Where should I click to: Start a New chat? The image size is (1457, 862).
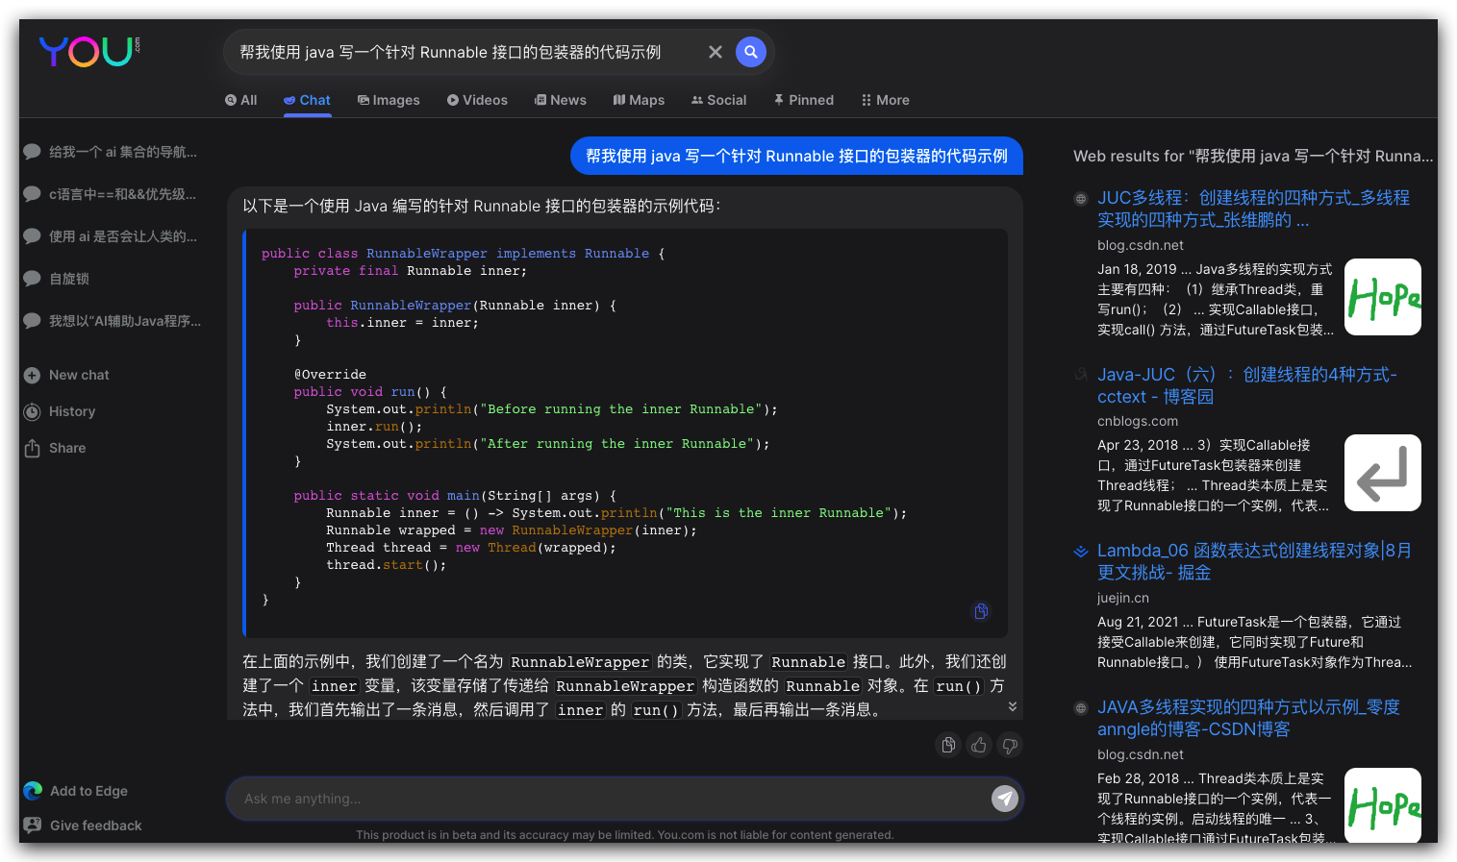tap(67, 375)
